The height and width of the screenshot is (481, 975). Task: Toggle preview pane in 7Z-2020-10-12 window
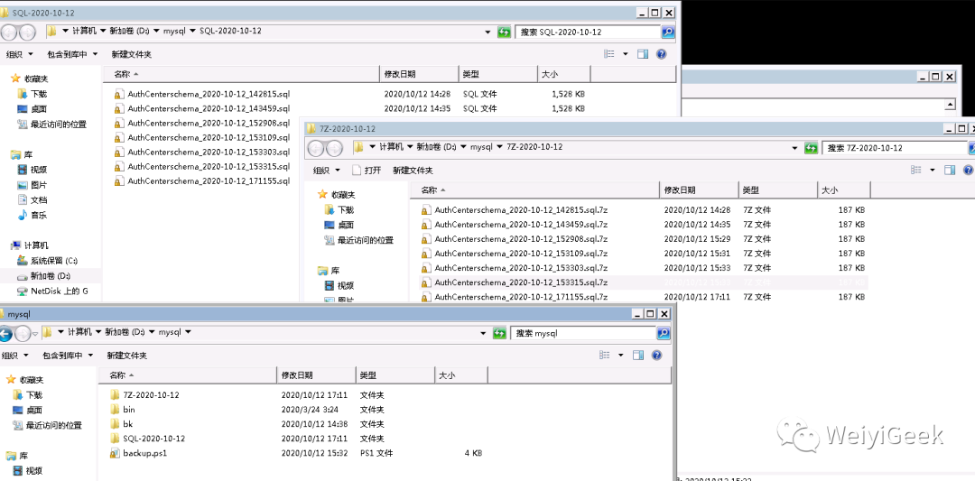950,171
